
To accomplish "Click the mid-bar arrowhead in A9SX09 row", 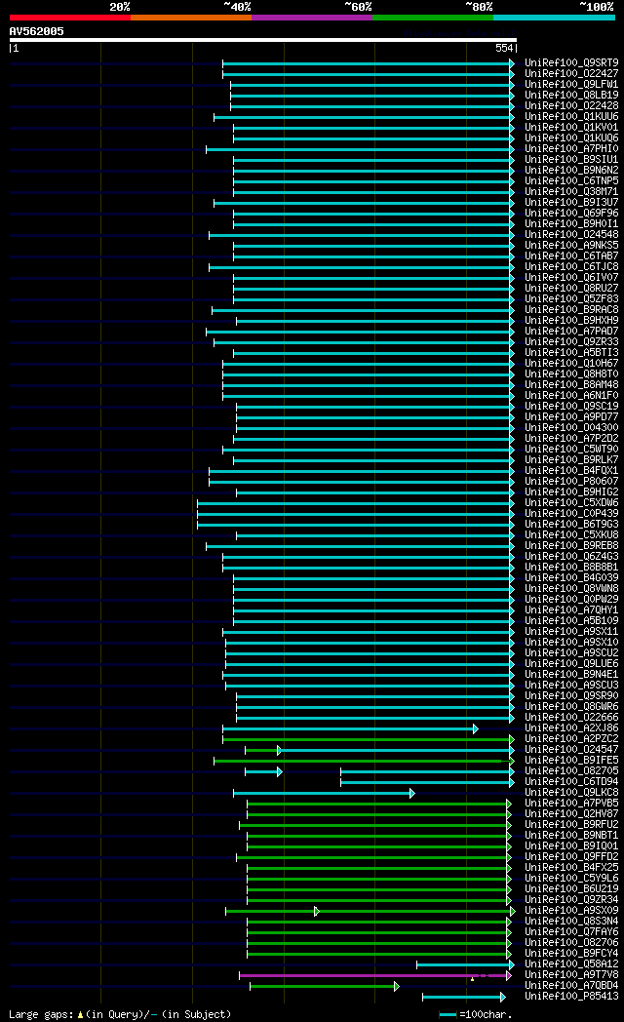I will 317,911.
